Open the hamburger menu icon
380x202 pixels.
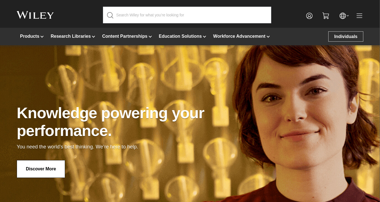(359, 16)
